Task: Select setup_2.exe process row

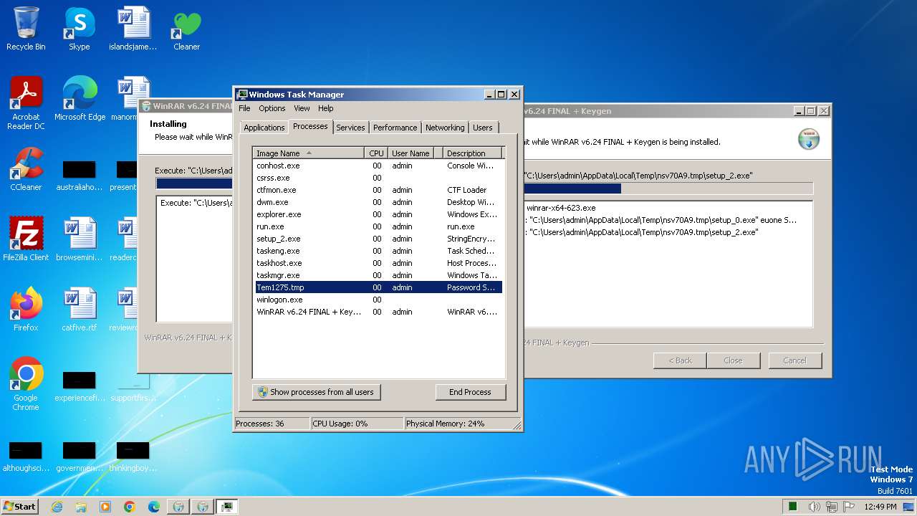Action: click(x=378, y=239)
